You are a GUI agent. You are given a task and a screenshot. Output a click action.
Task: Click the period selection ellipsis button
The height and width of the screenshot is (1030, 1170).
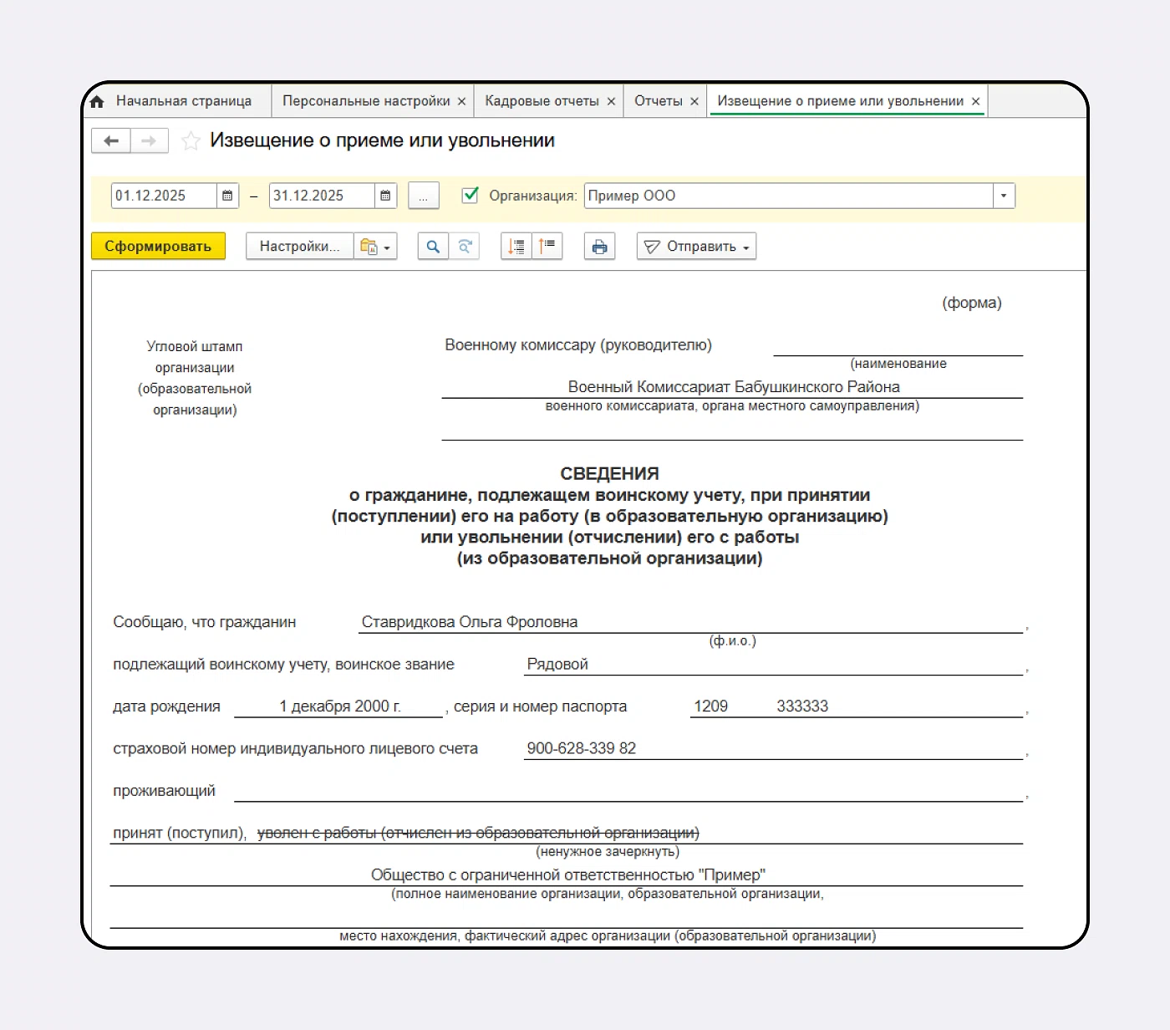423,196
